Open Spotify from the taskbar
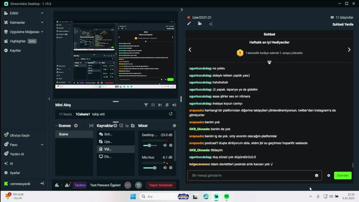 (x=227, y=196)
